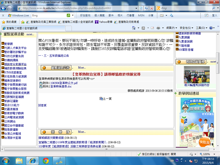Click the 十二年國民基本教育 banner image
Screen dimensions: 220x165
point(197,105)
